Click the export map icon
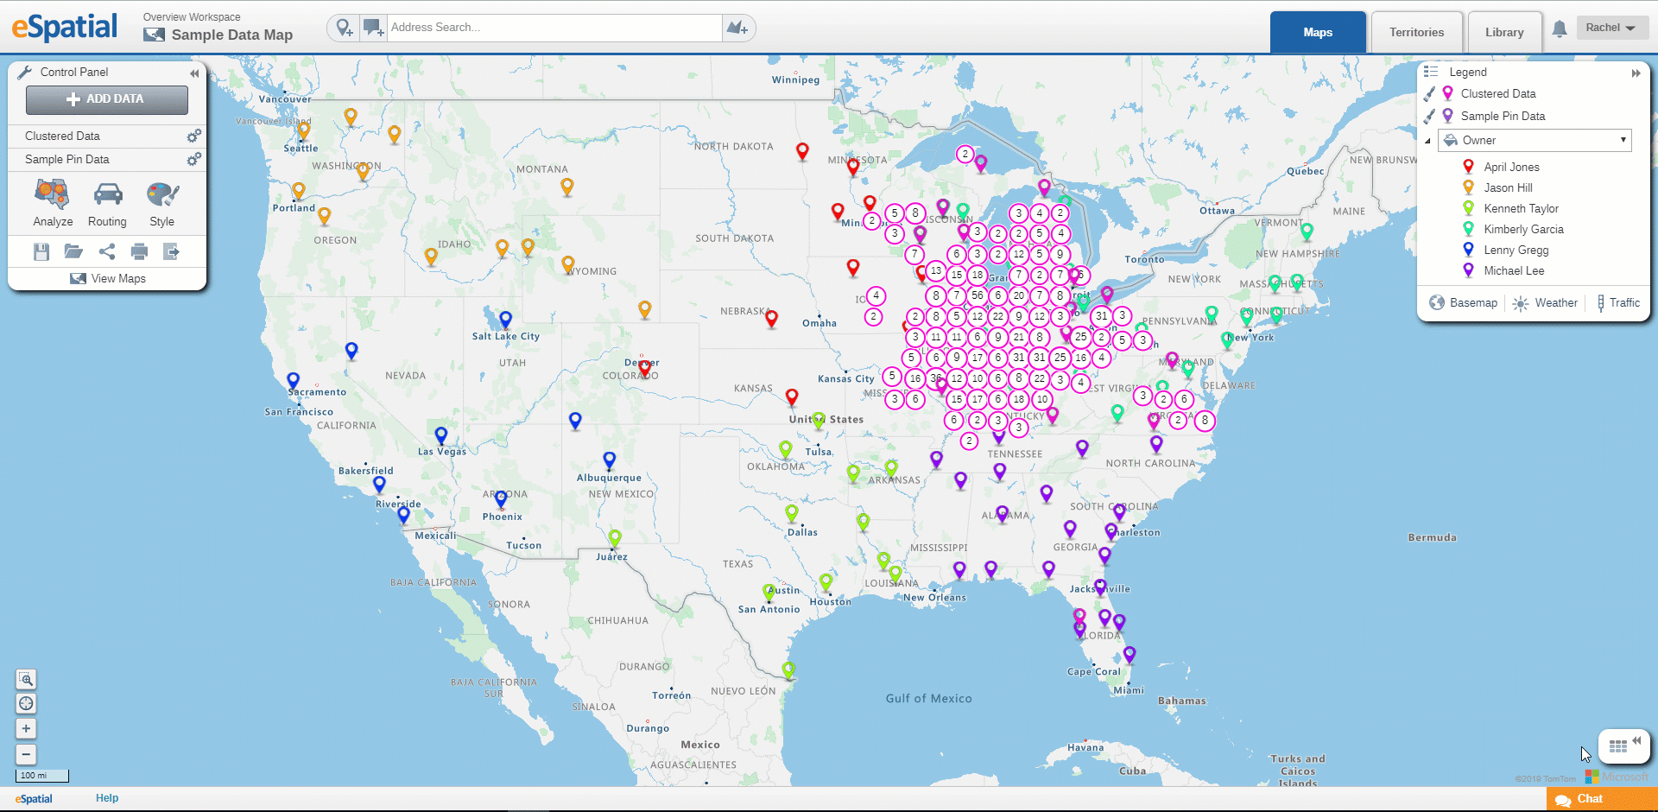The image size is (1658, 812). point(171,251)
